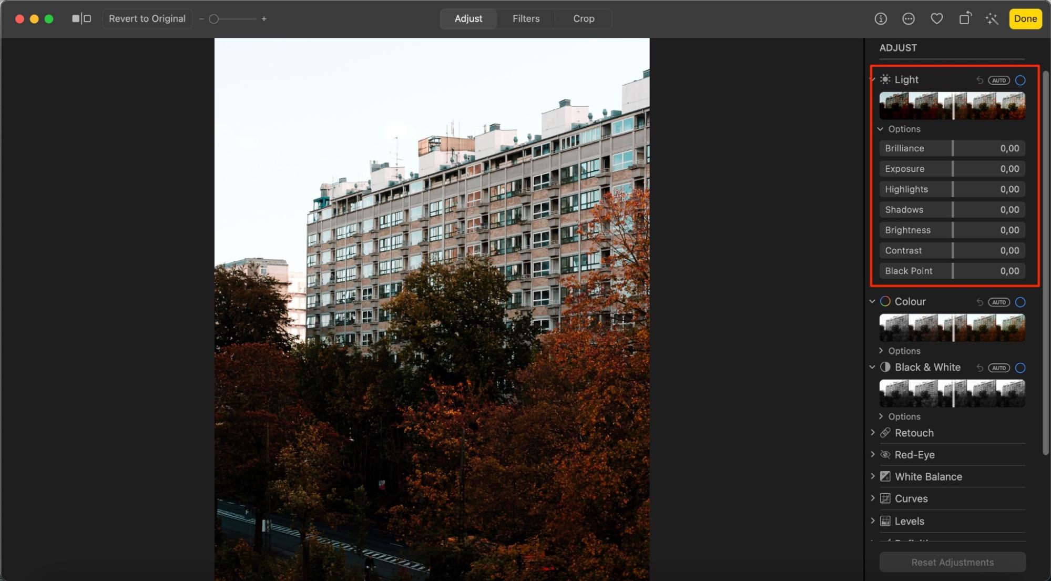Image resolution: width=1051 pixels, height=581 pixels.
Task: Click the zoom-in plus icon
Action: point(264,19)
